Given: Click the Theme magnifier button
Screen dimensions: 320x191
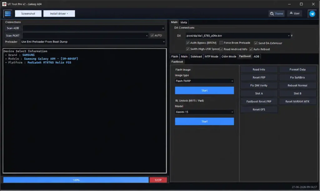Looking at the screenshot, I should coord(277,14).
